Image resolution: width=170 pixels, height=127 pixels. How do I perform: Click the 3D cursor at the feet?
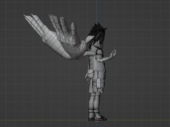click(97, 120)
